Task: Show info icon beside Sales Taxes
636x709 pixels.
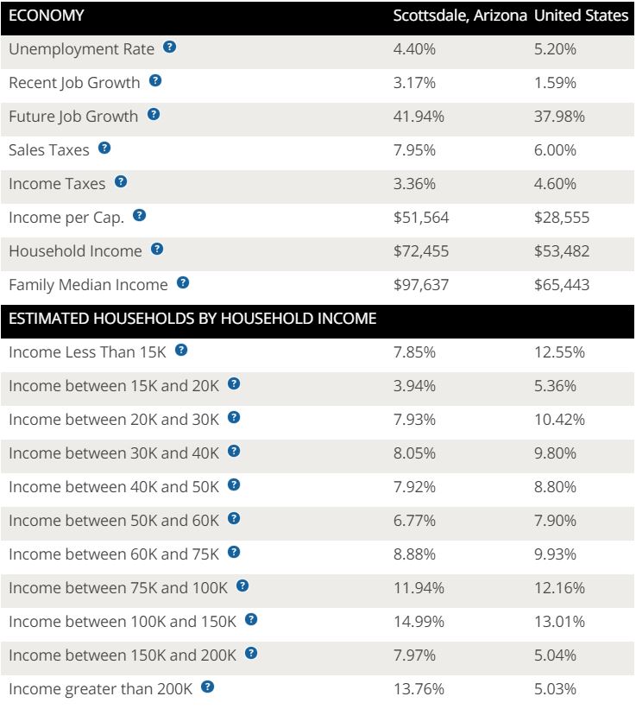Action: pyautogui.click(x=104, y=148)
